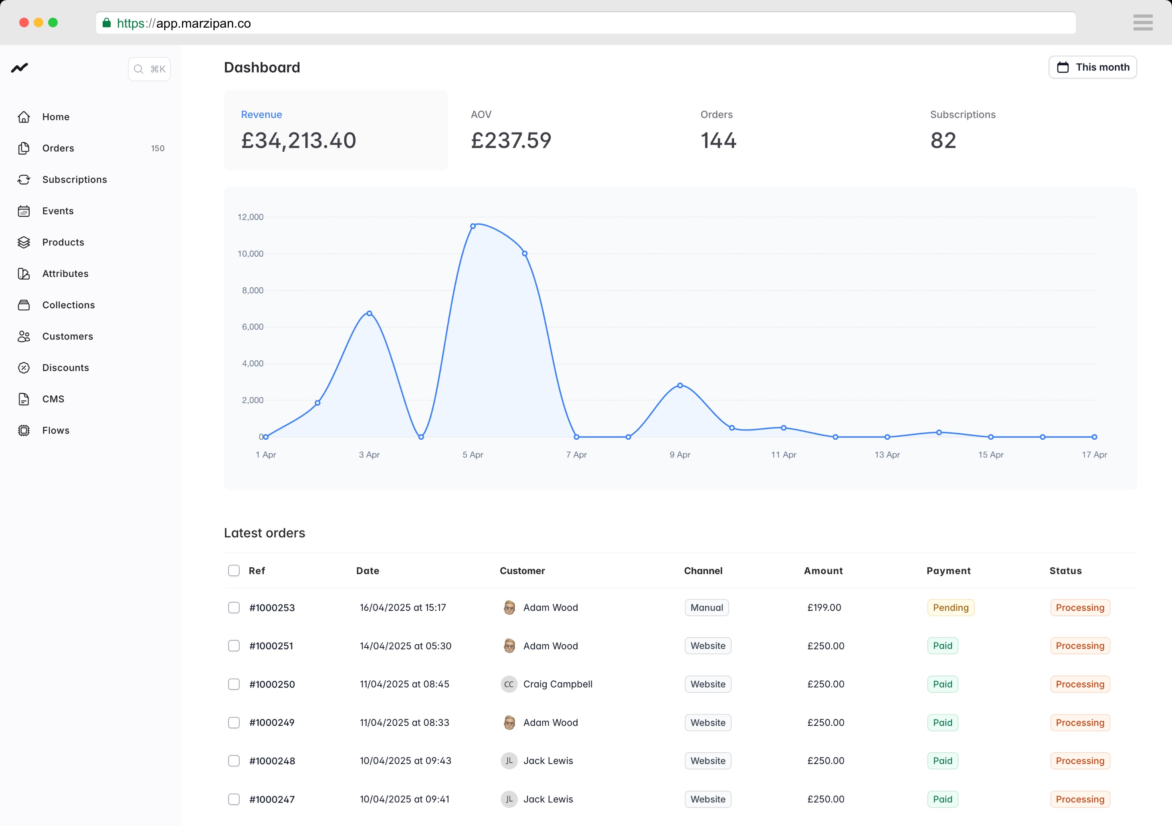Viewport: 1172px width, 826px height.
Task: Check the checkbox for order #1000253
Action: click(x=234, y=607)
